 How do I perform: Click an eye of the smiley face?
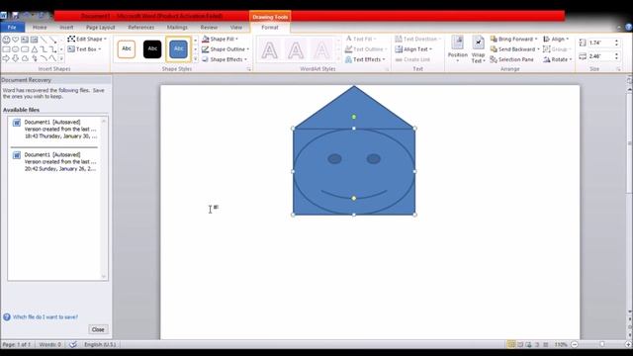point(334,158)
